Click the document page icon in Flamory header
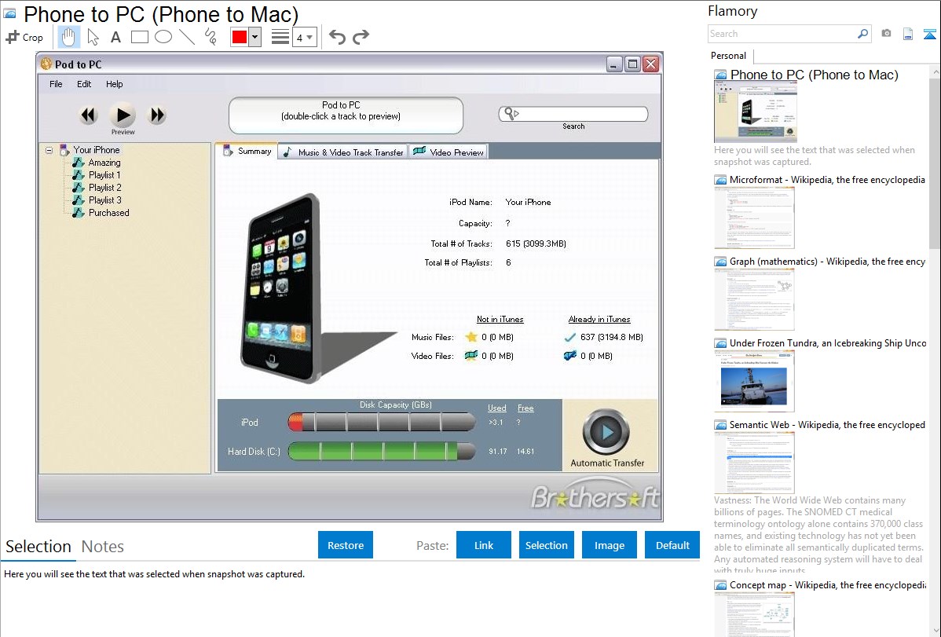The image size is (941, 637). click(908, 35)
